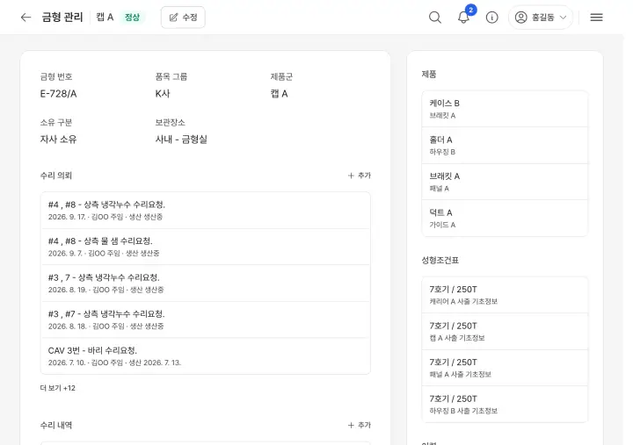
Task: Click the 정상 status badge
Action: coord(132,18)
